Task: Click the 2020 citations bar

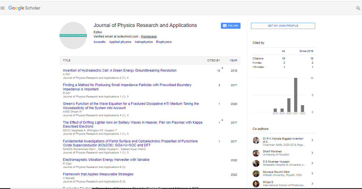Action: coord(289,105)
